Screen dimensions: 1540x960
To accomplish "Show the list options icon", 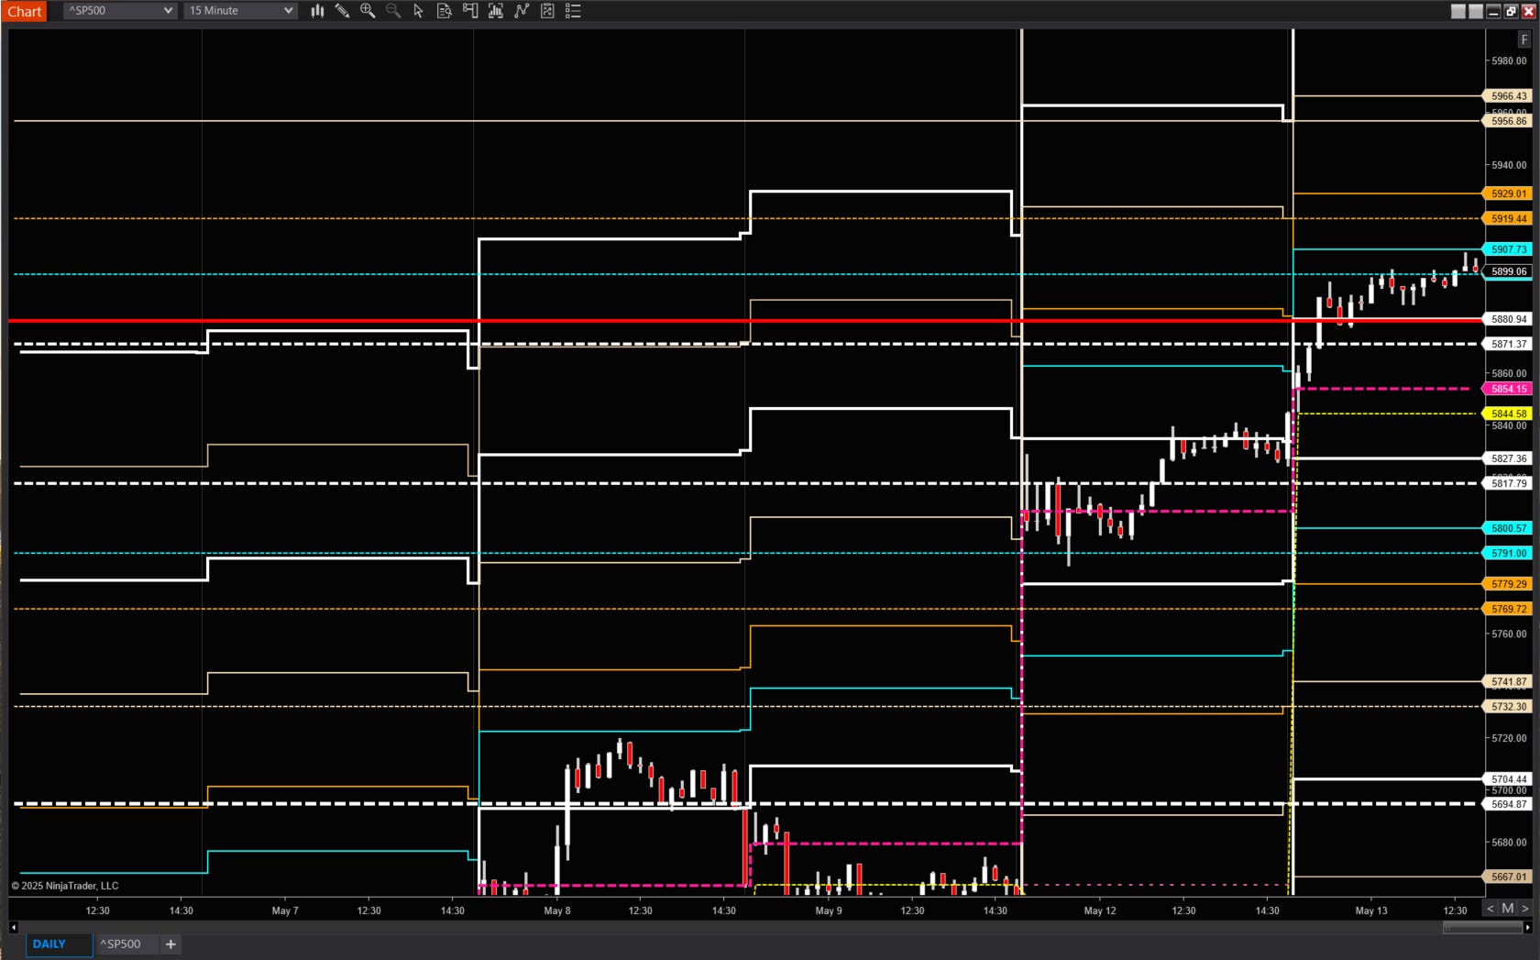I will tap(573, 11).
